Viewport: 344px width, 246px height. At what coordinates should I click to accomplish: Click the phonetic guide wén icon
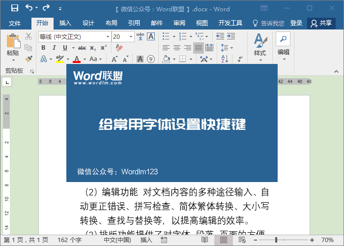coord(140,36)
